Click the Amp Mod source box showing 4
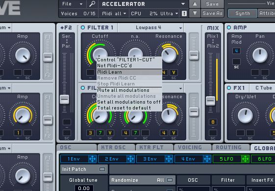Viewport: 275px width, 191px height. 236,51
